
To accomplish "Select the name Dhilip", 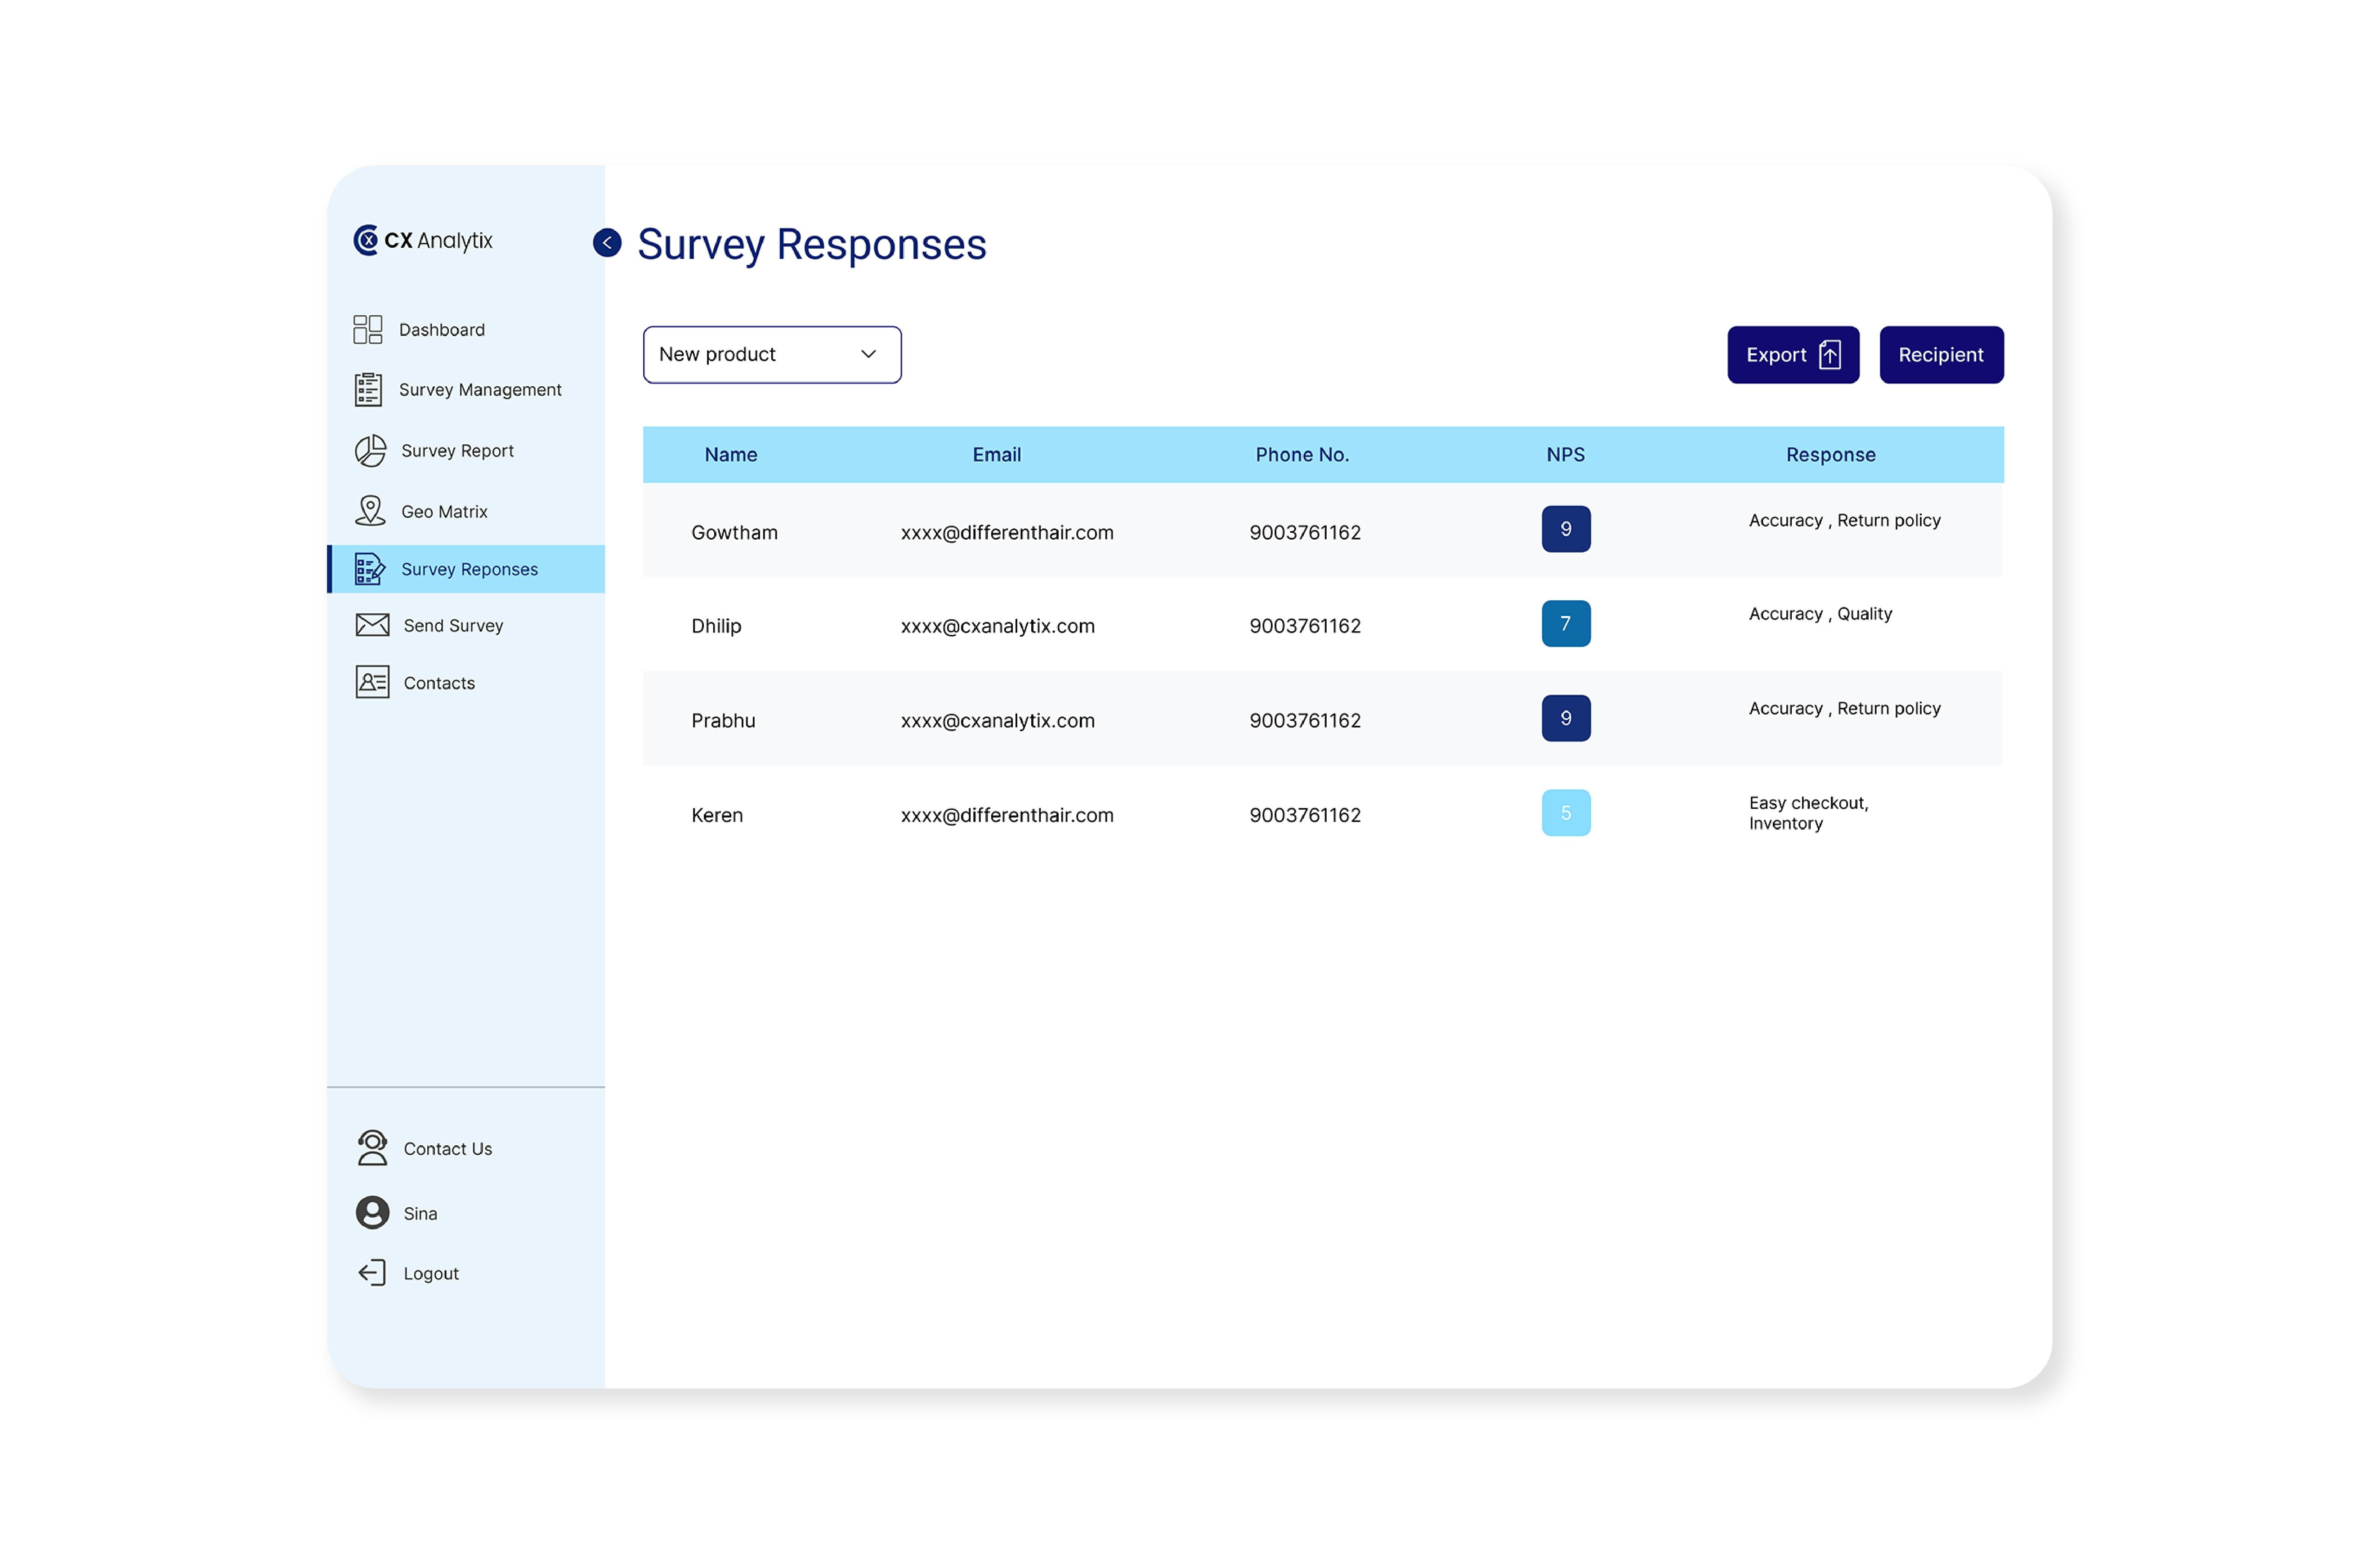I will click(716, 627).
